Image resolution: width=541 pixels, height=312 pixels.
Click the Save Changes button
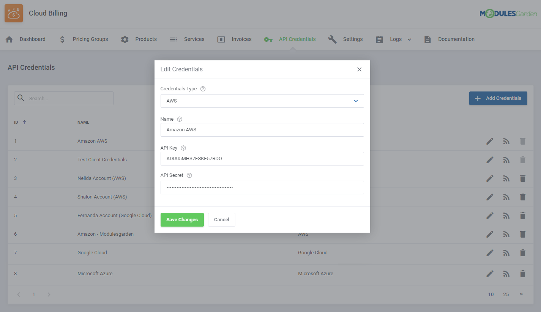pyautogui.click(x=182, y=220)
